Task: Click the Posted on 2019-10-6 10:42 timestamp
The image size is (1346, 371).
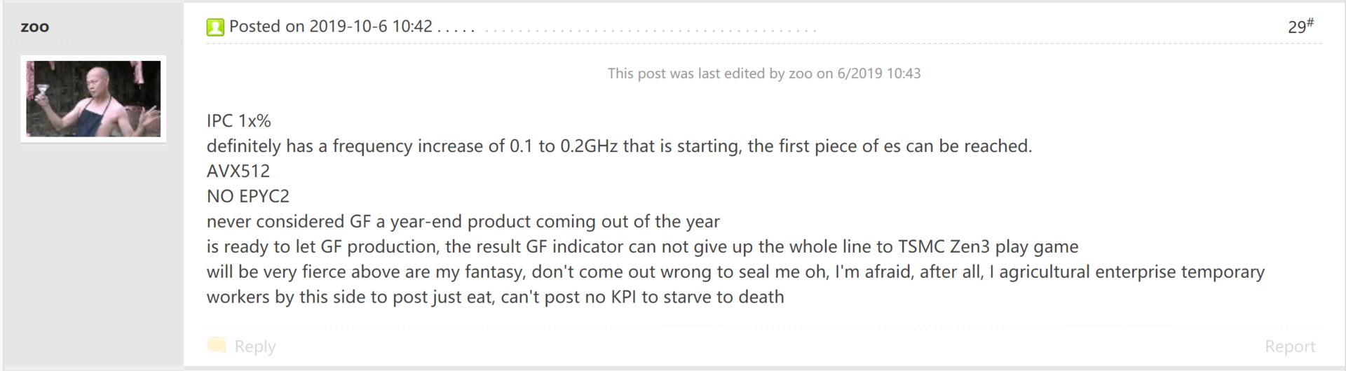Action: (331, 27)
